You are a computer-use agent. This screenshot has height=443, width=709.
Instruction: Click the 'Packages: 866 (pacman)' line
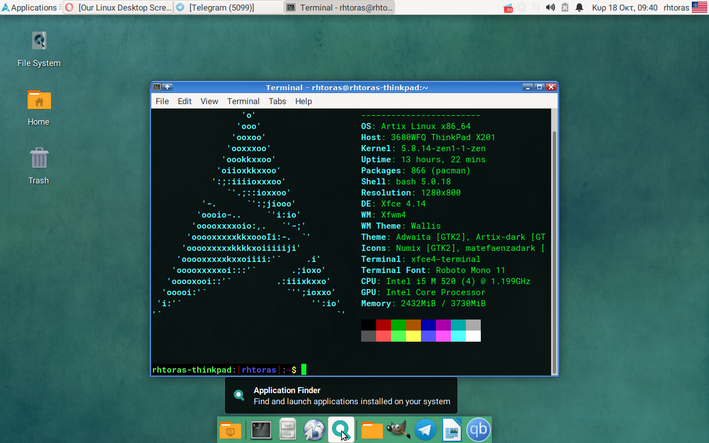tap(416, 171)
